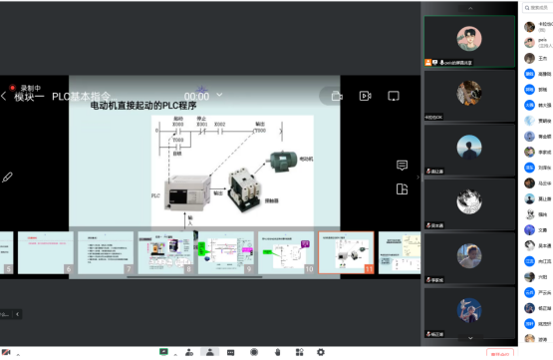Toggle the camera on or off
This screenshot has height=360, width=553.
(6, 352)
